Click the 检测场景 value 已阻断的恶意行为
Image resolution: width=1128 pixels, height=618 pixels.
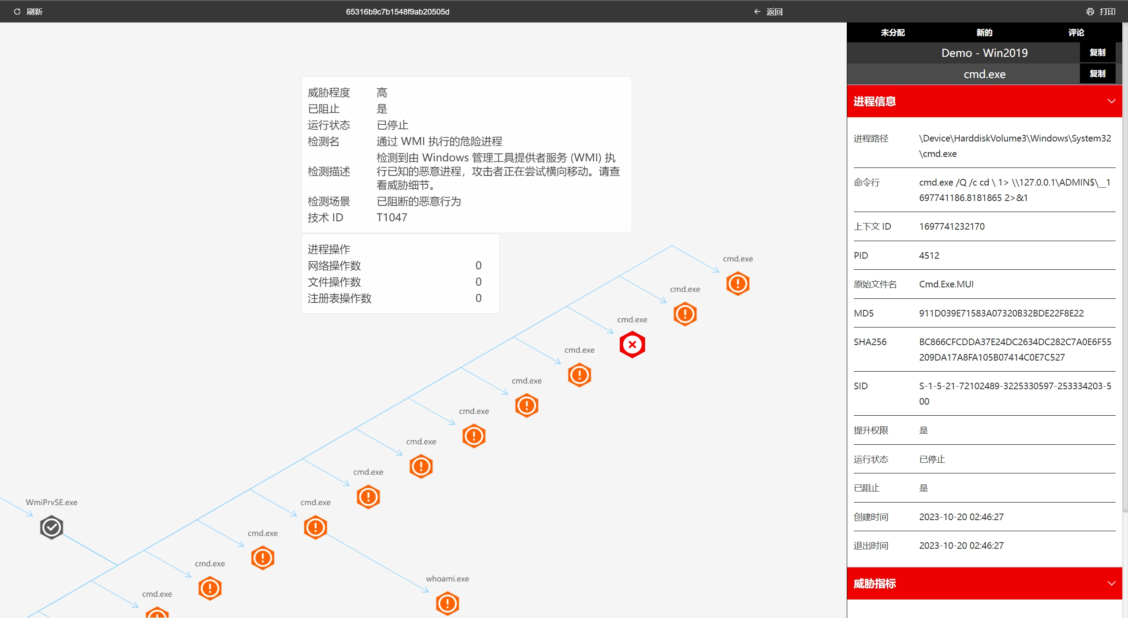tap(418, 201)
